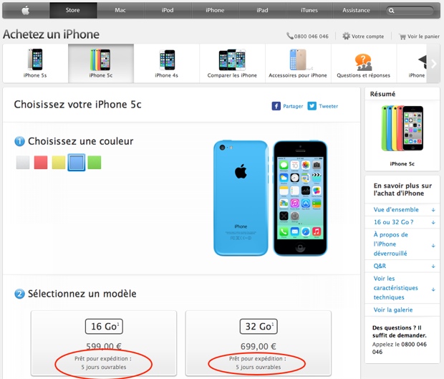Open the Facebook Partager icon
The height and width of the screenshot is (379, 444).
pos(276,106)
